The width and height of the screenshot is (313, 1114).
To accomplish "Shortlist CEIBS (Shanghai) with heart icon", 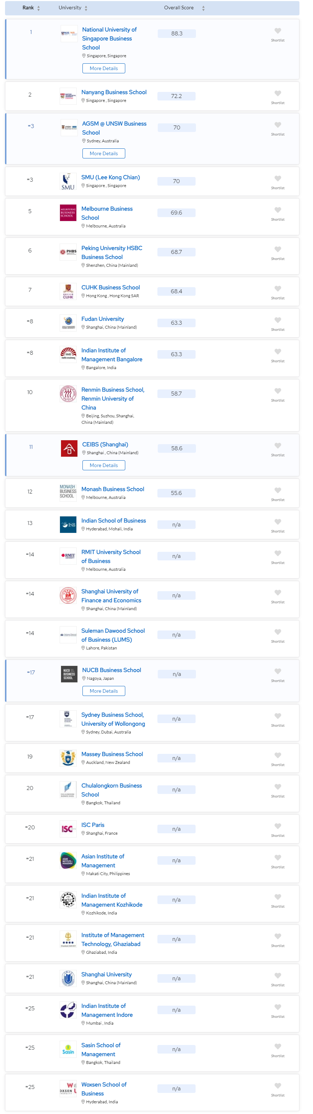I will tap(278, 446).
